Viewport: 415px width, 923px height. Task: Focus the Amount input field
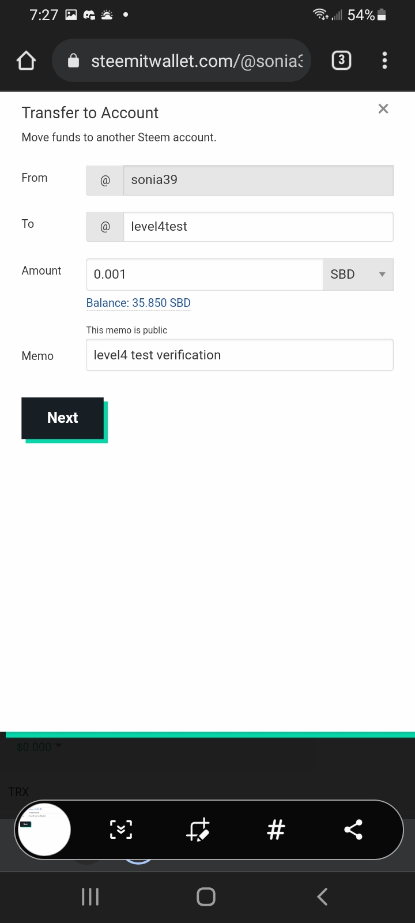click(x=204, y=275)
